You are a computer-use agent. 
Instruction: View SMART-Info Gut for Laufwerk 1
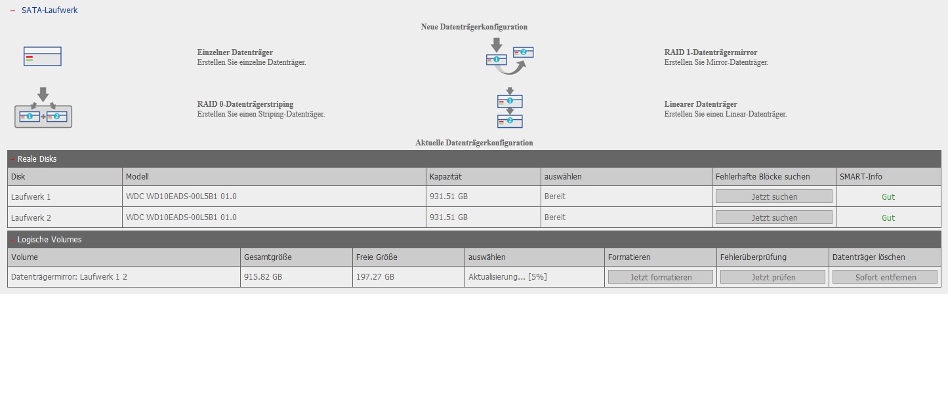tap(888, 196)
